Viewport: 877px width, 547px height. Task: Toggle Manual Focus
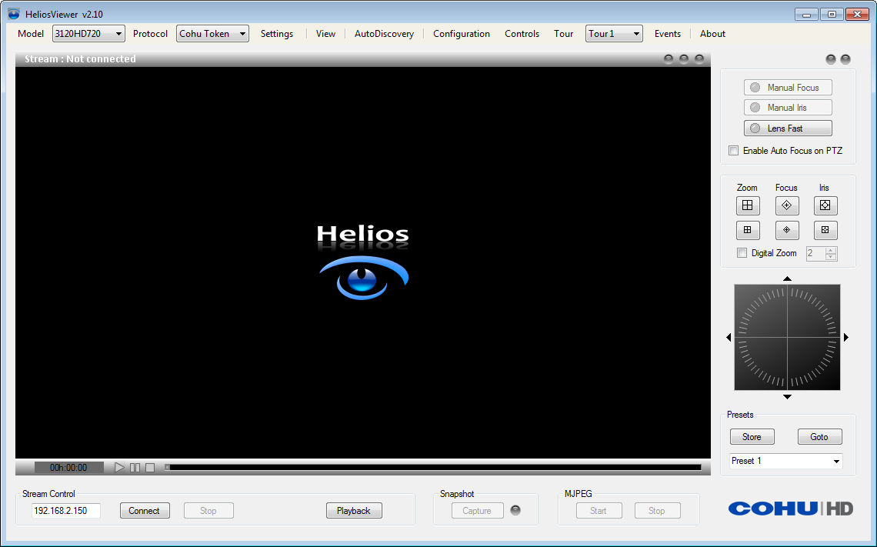pos(788,87)
